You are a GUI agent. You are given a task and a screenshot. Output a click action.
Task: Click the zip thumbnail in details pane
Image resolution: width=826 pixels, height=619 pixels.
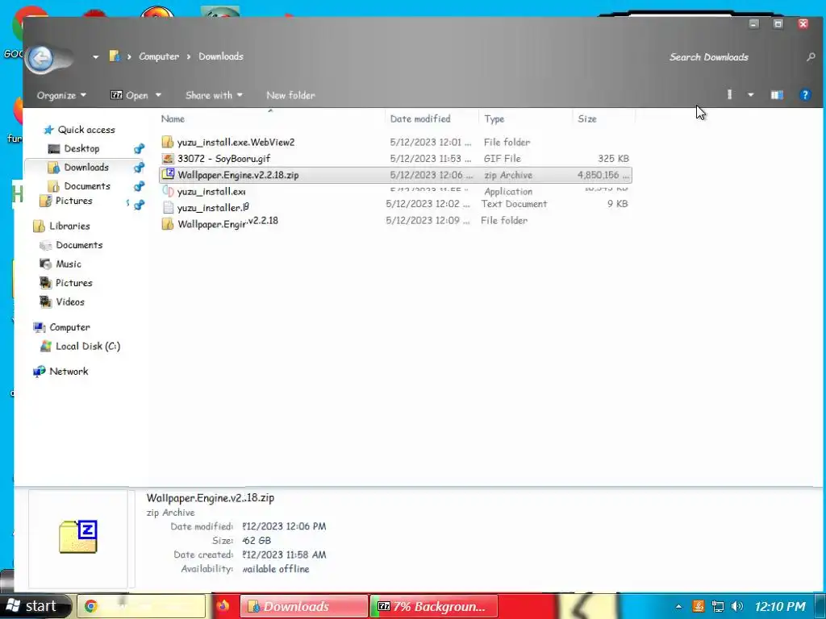78,536
